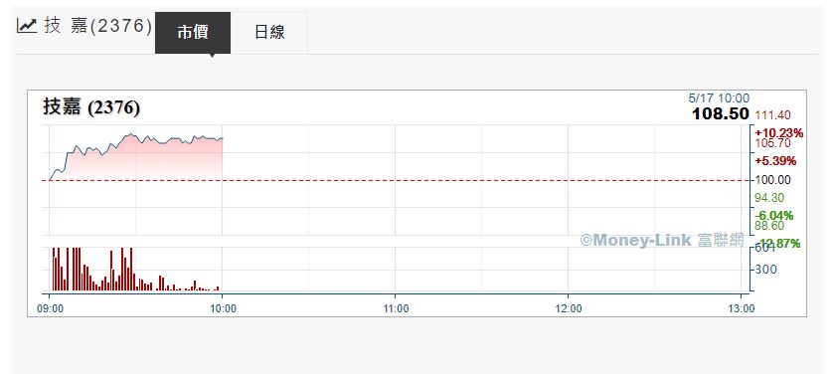Click the 300 volume axis label
The height and width of the screenshot is (381, 833).
(x=766, y=270)
